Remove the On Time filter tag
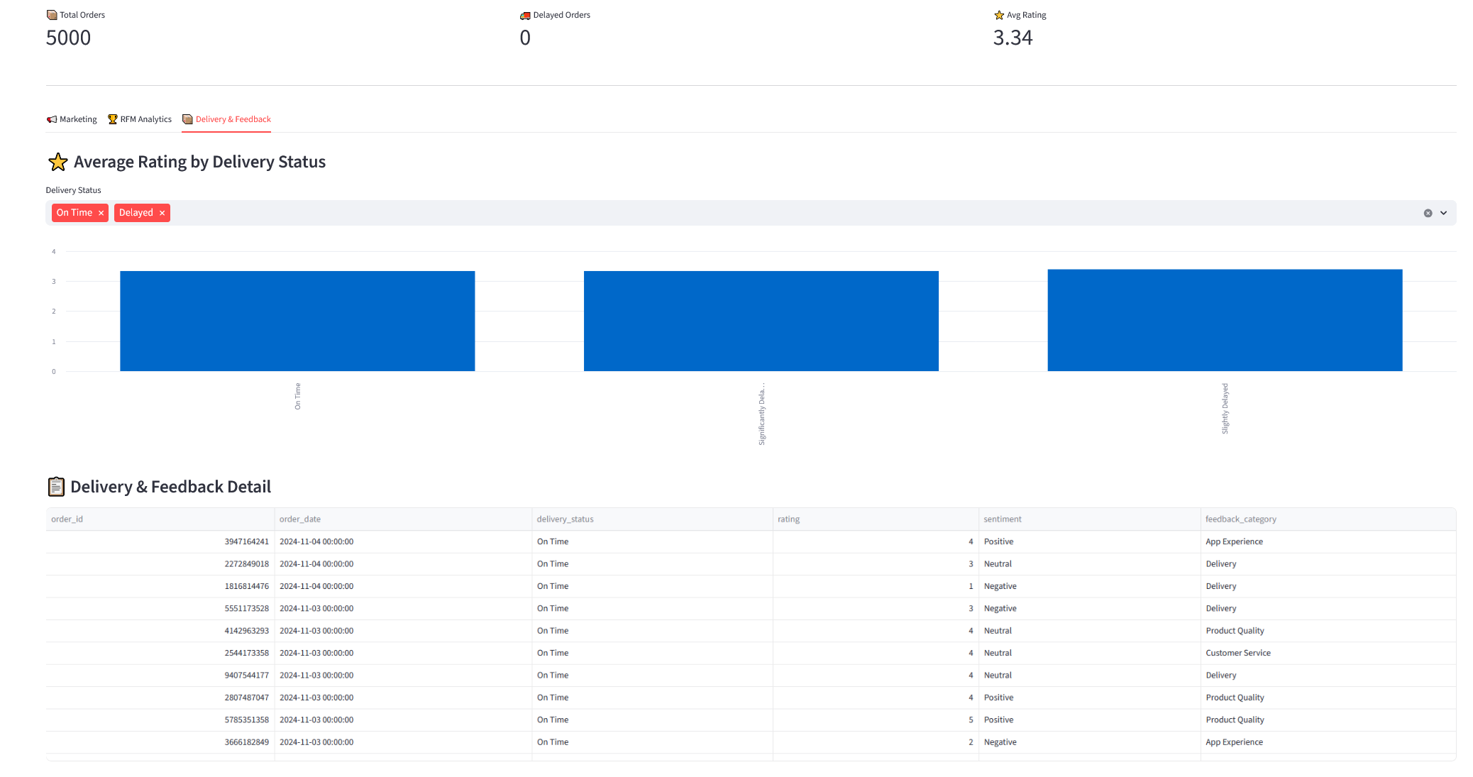The width and height of the screenshot is (1473, 777). coord(101,213)
